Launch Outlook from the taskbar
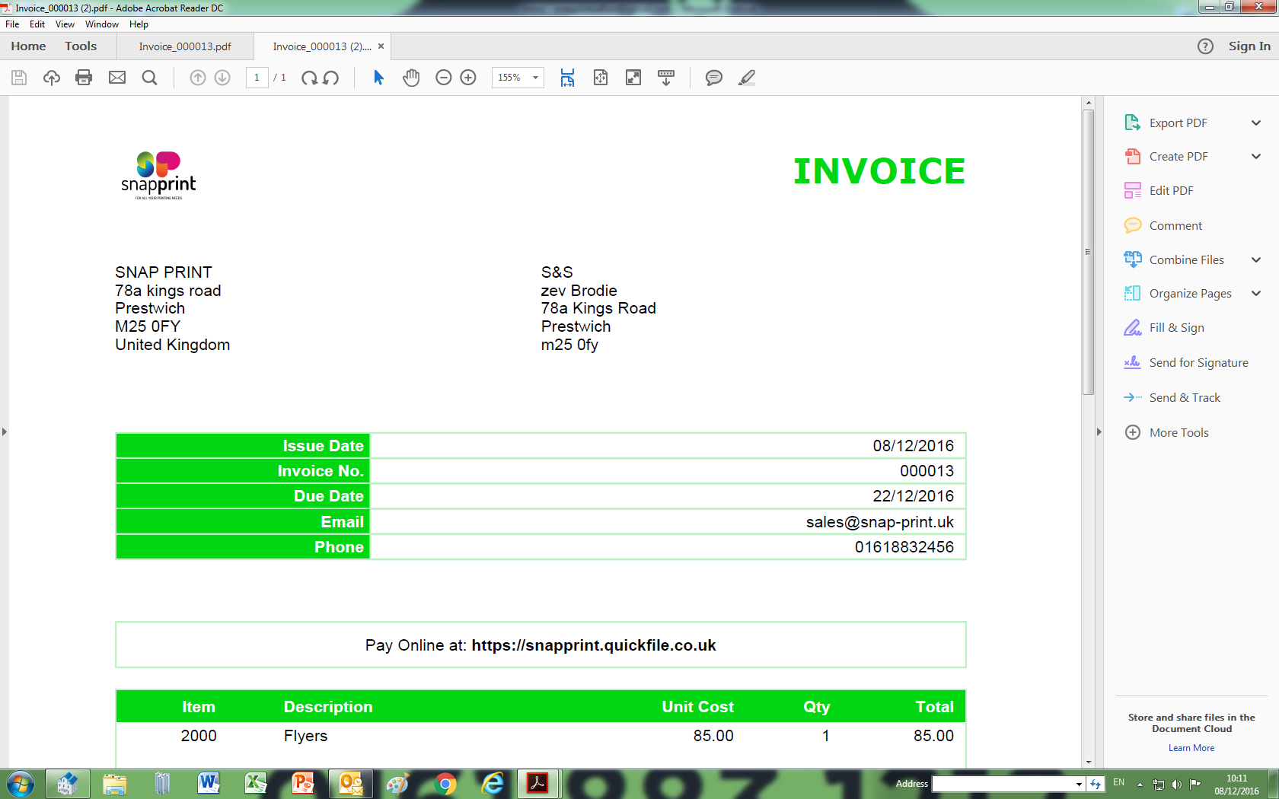 point(350,783)
